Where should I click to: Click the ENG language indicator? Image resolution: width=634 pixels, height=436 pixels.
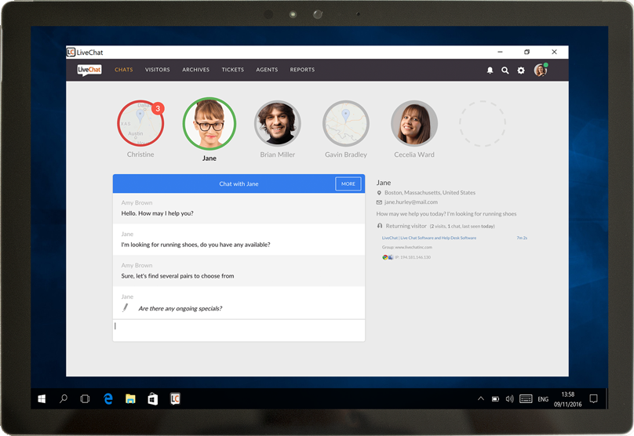point(543,399)
